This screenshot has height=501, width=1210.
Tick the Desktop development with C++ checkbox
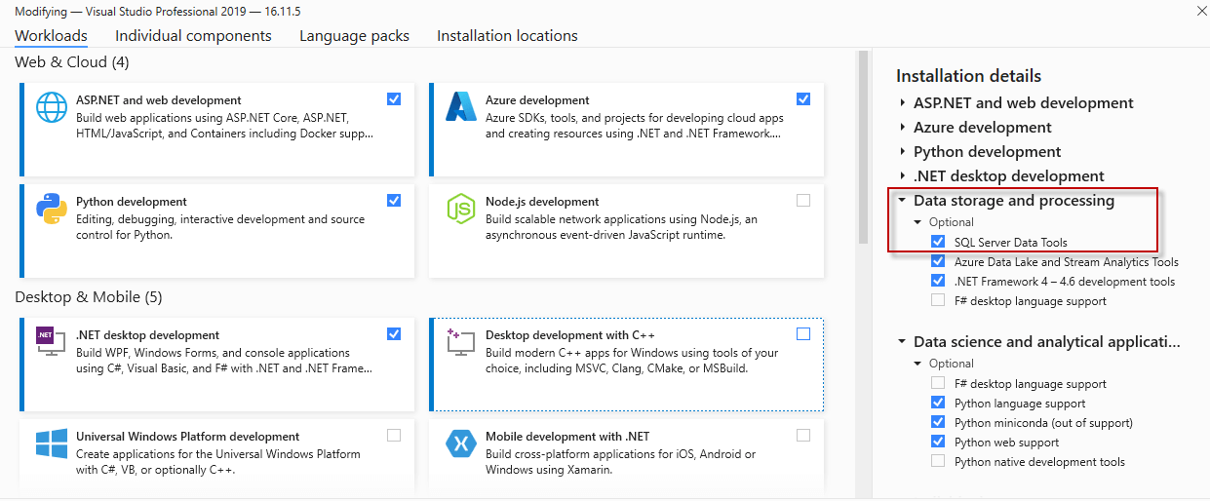803,334
